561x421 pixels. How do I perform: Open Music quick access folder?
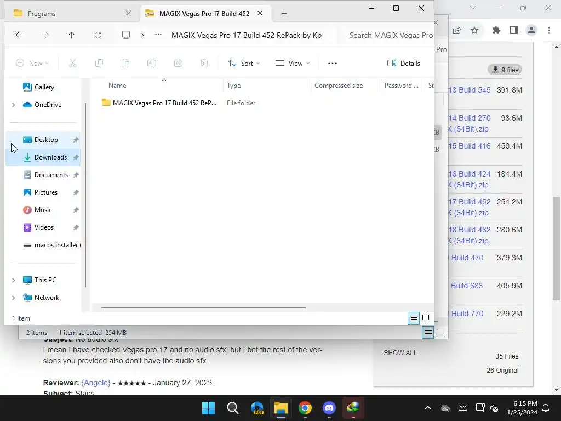click(x=43, y=210)
